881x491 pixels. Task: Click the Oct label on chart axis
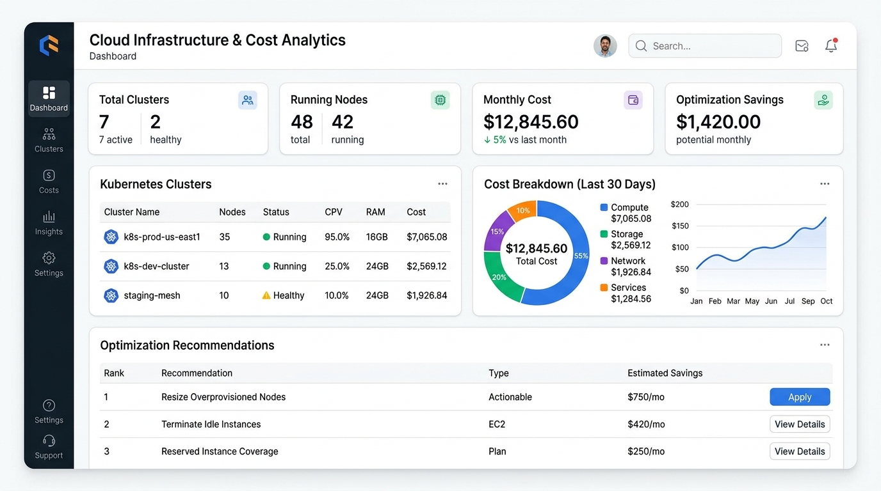(827, 301)
